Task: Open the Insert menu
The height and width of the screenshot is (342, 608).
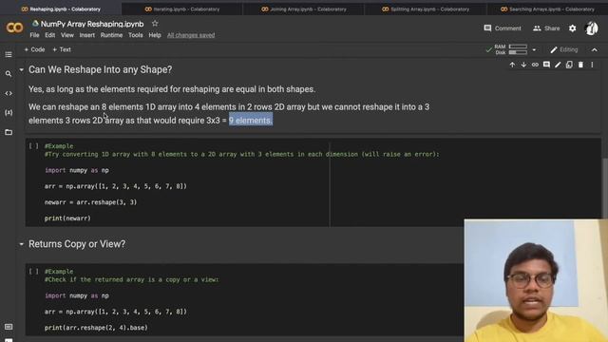Action: [86, 35]
